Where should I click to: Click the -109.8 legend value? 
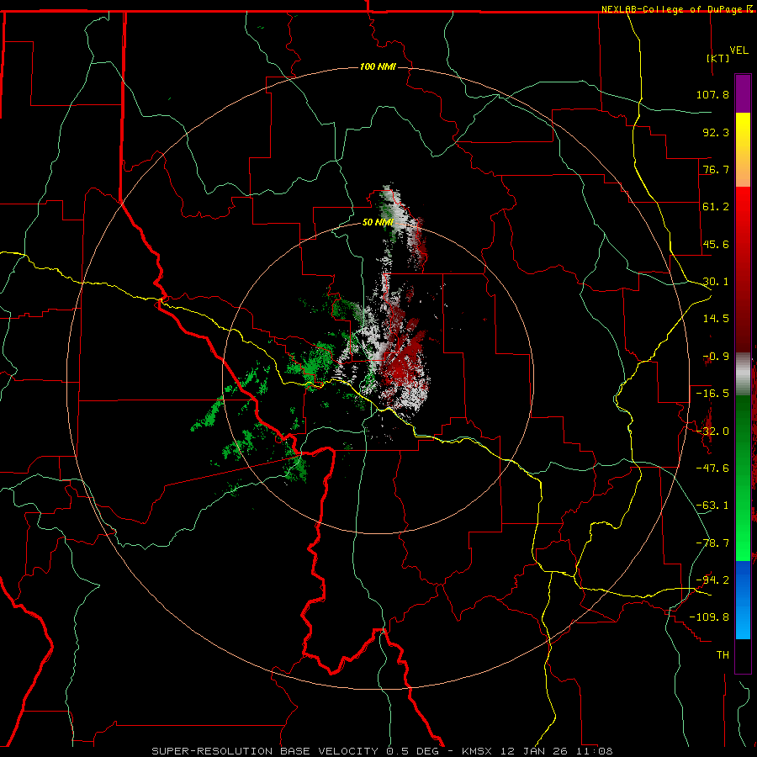[x=709, y=617]
